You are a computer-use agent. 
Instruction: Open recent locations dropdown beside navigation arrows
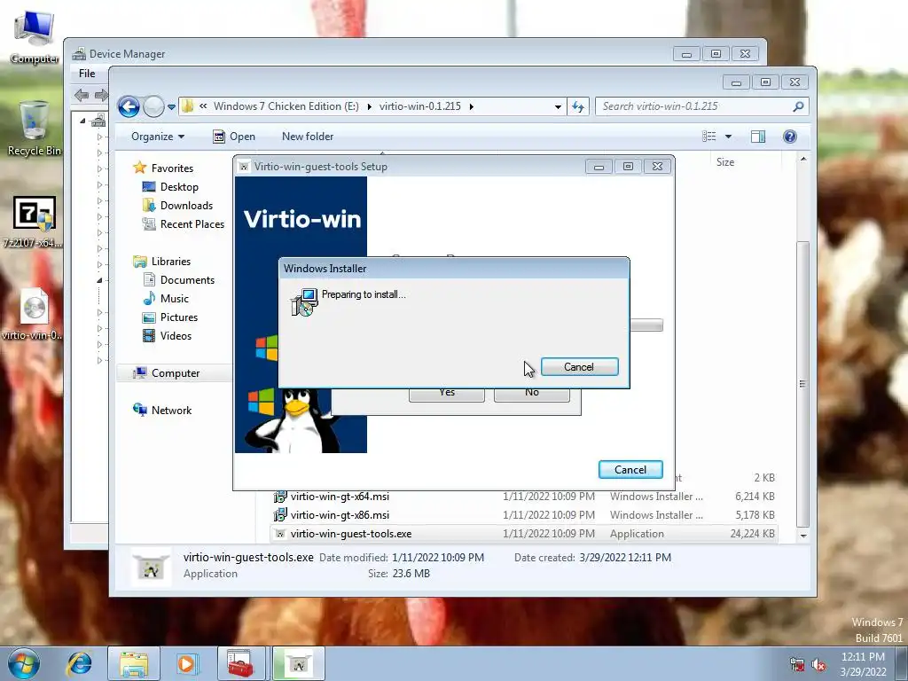tap(171, 107)
